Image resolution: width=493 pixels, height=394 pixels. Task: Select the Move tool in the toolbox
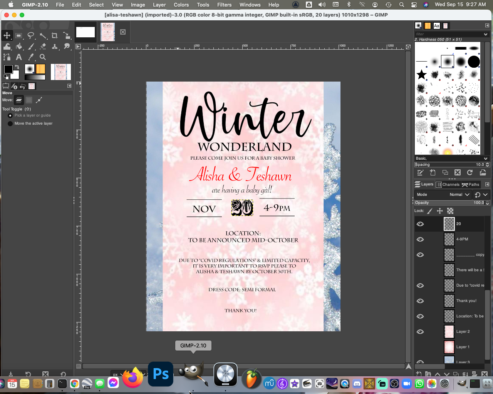(7, 35)
